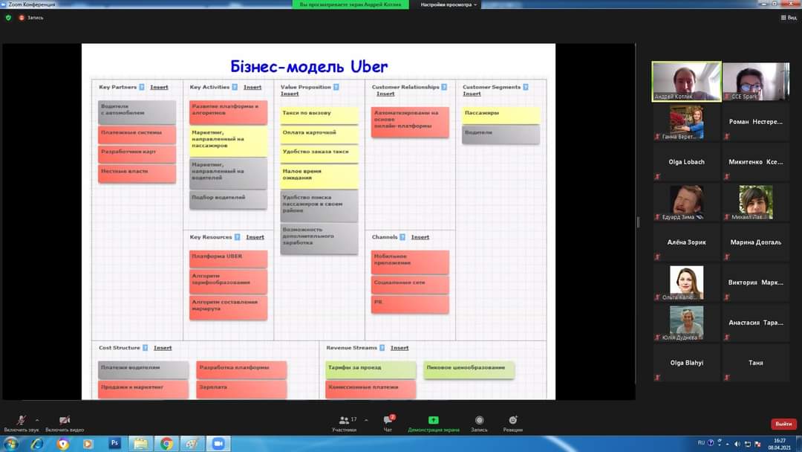The height and width of the screenshot is (452, 802).
Task: Start recording with Запись toolbar button
Action: pos(479,424)
